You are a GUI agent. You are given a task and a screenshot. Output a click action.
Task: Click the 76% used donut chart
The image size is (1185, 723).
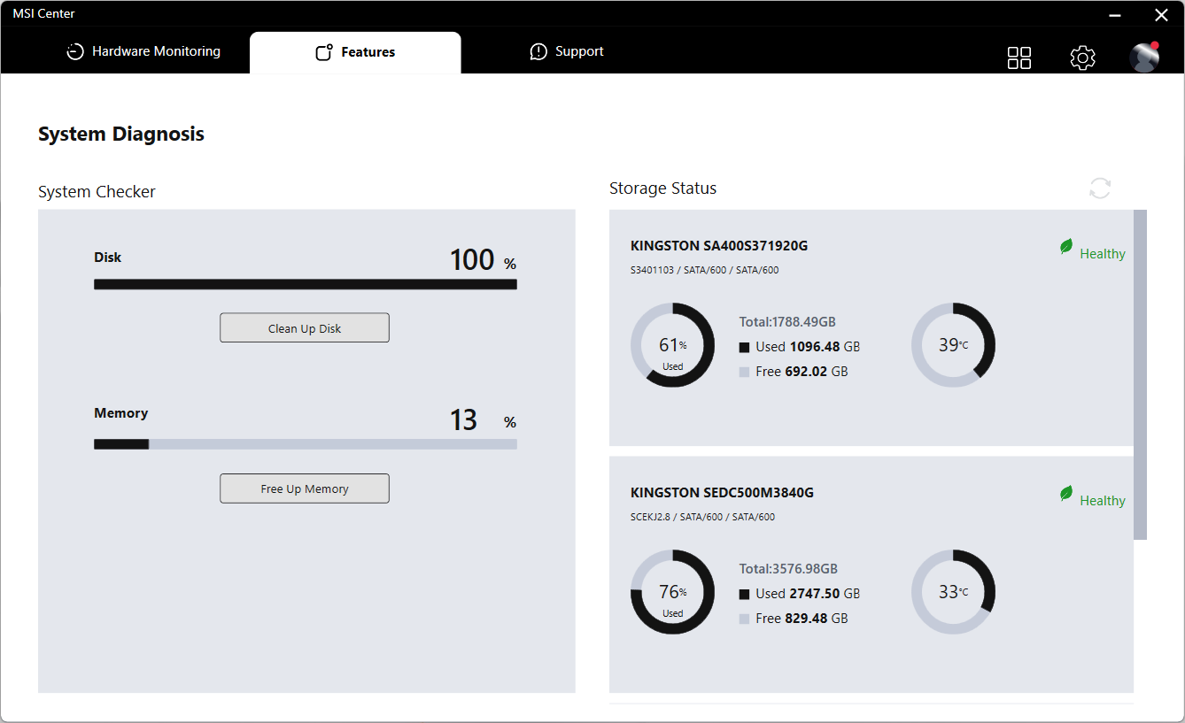[x=672, y=592]
